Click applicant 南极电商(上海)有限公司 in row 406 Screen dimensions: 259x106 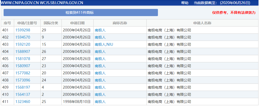point(169,66)
